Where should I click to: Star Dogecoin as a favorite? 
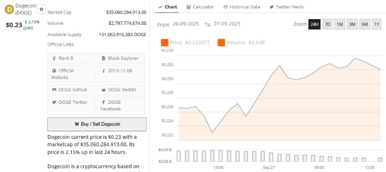41,9
